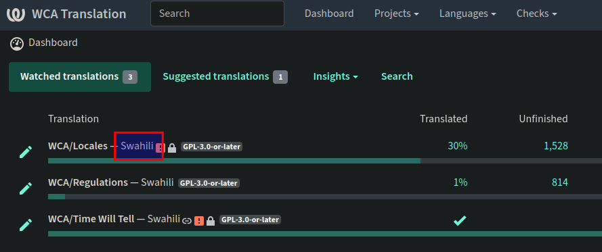Image resolution: width=602 pixels, height=252 pixels.
Task: Open the 814 unfinished strings link
Action: coord(560,182)
